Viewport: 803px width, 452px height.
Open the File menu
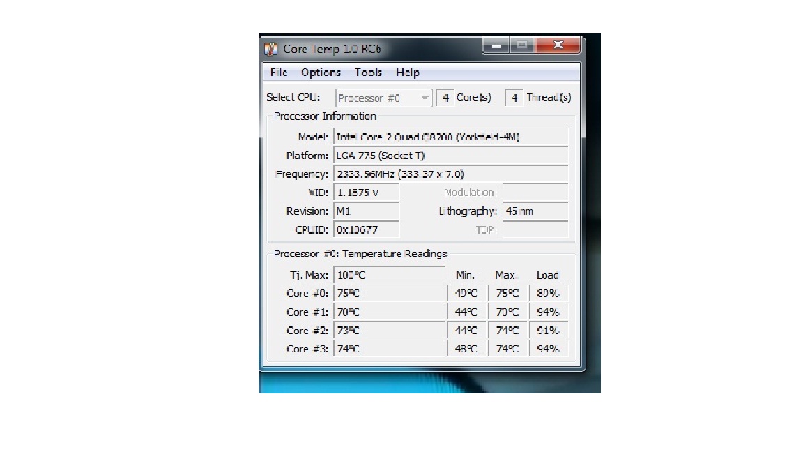pos(279,73)
